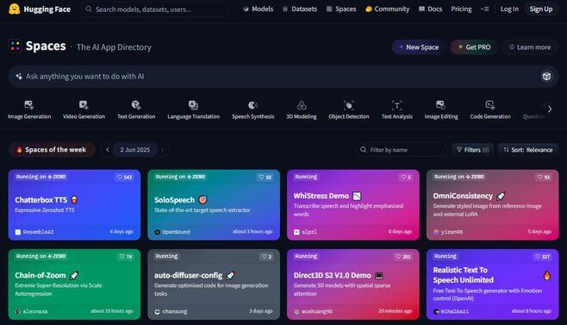Like the Chain-of-Zoom space heart
The height and width of the screenshot is (325, 567).
[x=122, y=257]
